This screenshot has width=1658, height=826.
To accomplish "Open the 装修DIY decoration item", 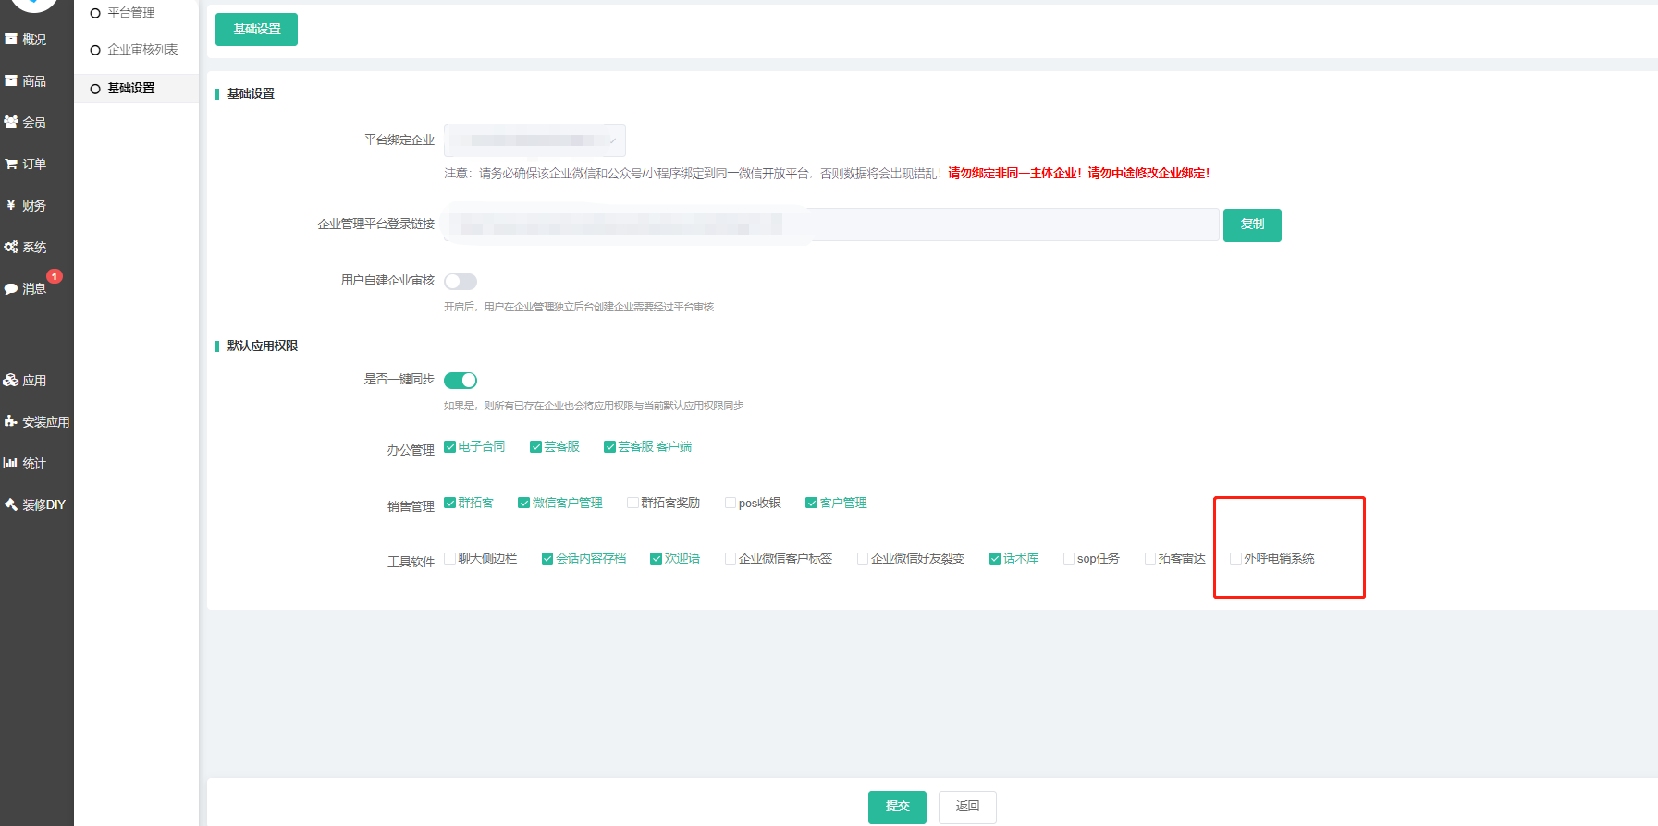I will (x=35, y=504).
